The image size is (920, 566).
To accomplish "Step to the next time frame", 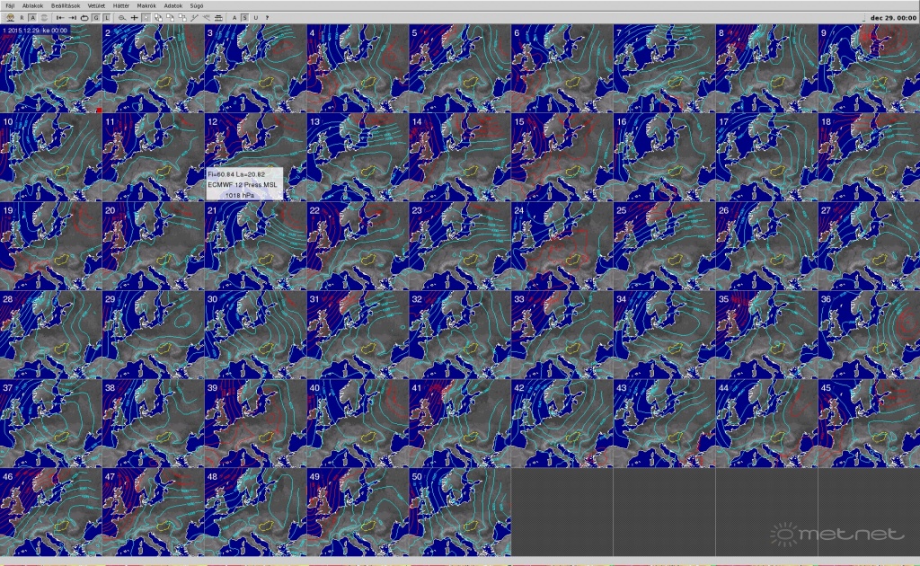I will tap(73, 17).
